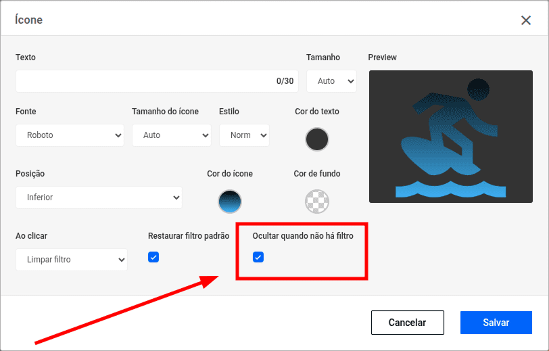Open the Tamanho do ícone dropdown
Image resolution: width=549 pixels, height=351 pixels.
[171, 135]
